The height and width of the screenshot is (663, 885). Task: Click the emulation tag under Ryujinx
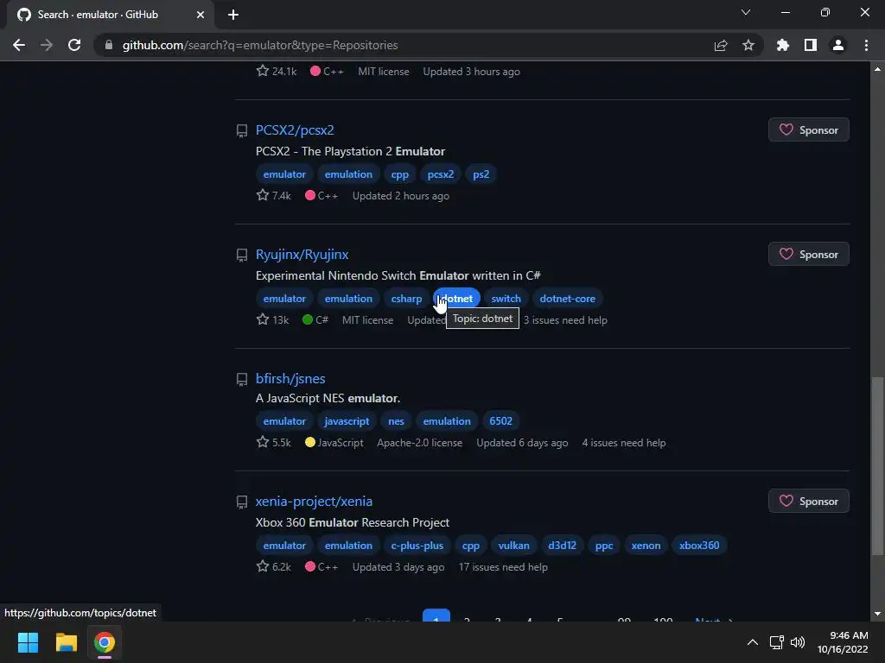click(x=348, y=298)
